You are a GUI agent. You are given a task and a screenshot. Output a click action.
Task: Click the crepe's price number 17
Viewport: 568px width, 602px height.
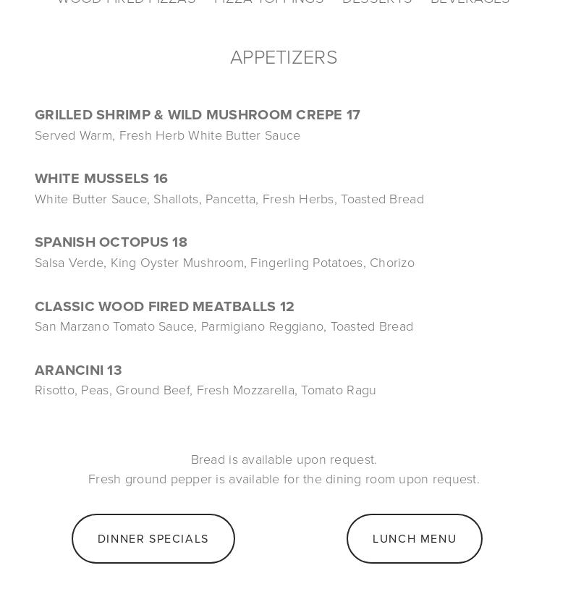pos(353,115)
